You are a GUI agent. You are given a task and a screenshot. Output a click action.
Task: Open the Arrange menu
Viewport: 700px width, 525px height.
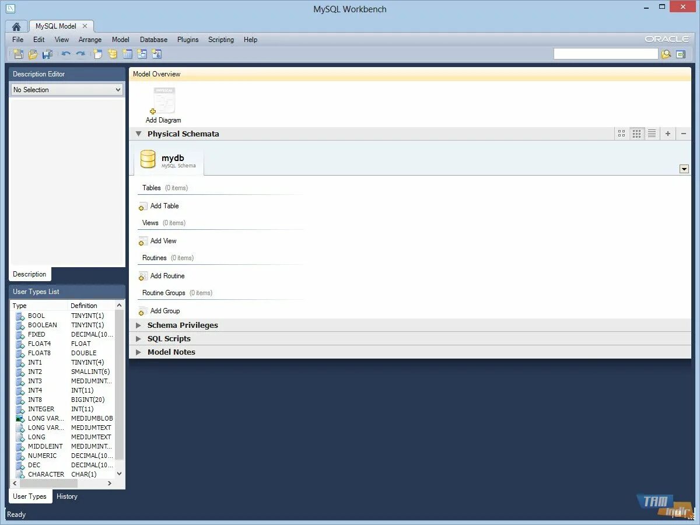tap(90, 40)
